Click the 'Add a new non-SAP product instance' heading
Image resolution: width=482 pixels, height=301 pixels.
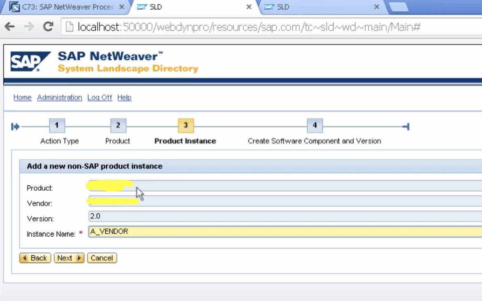click(x=95, y=166)
